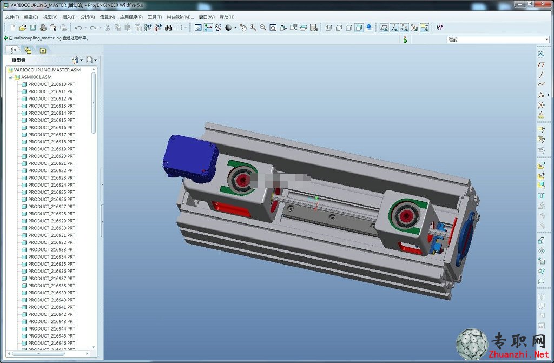The height and width of the screenshot is (363, 554).
Task: Open the Find tool (binoculars icon)
Action: 168,28
